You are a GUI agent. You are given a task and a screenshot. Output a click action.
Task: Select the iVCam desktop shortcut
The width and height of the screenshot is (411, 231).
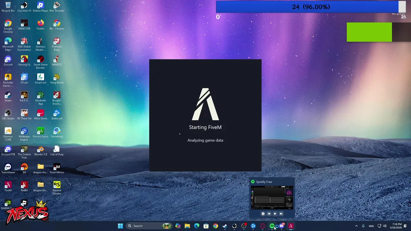coord(24,79)
